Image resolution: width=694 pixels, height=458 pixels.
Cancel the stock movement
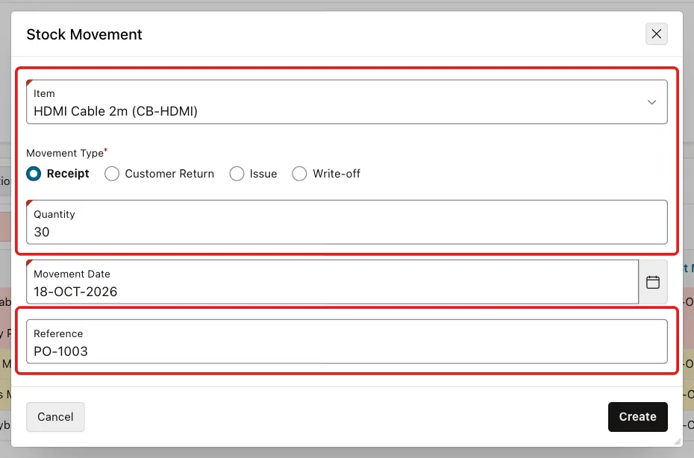coord(55,417)
